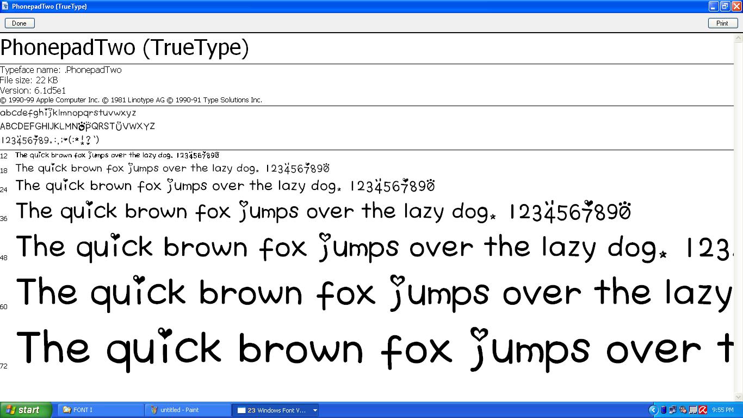Click the 'Typeface name: .PhonepadTwo' line
Image resolution: width=743 pixels, height=418 pixels.
tap(61, 70)
